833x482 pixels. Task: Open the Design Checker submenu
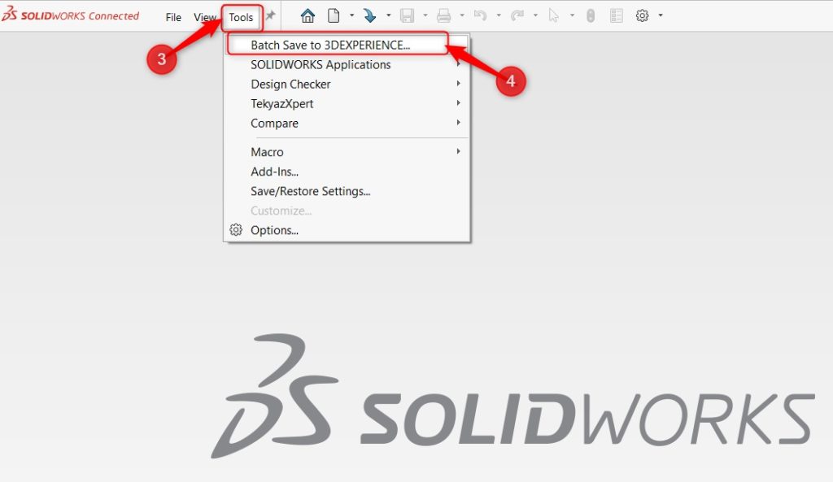[347, 84]
